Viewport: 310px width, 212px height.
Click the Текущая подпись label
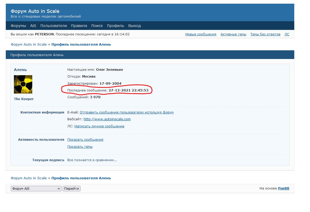tap(48, 160)
